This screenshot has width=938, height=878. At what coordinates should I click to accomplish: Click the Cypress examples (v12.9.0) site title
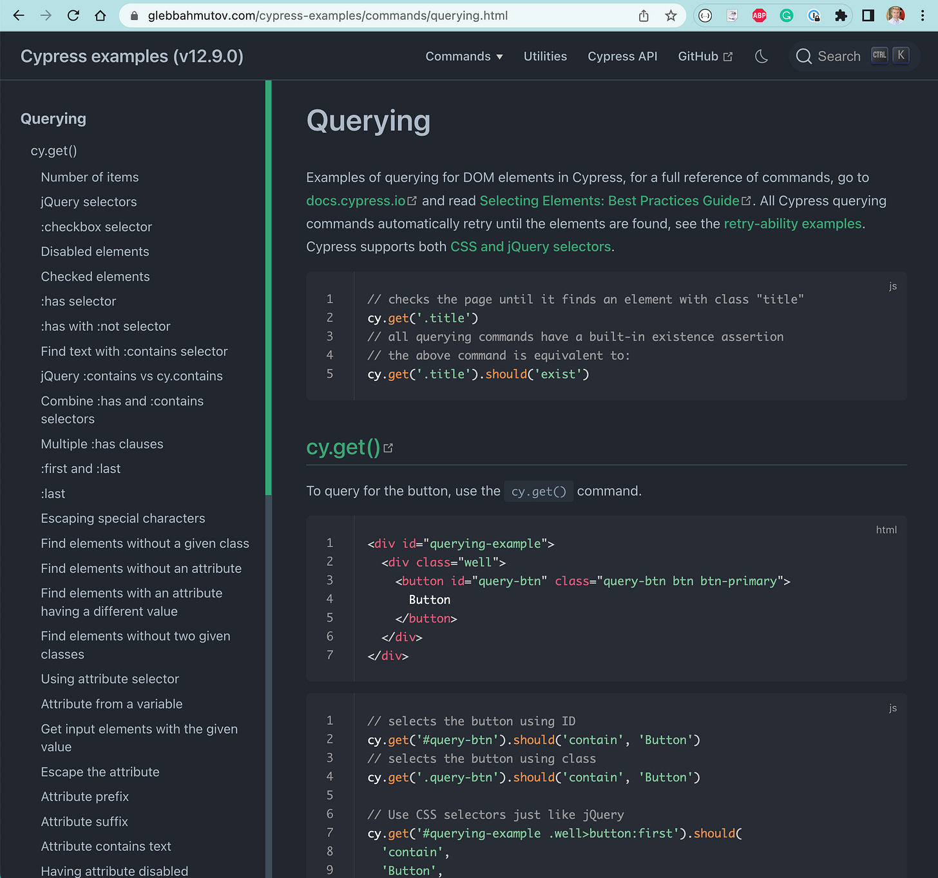pos(132,57)
